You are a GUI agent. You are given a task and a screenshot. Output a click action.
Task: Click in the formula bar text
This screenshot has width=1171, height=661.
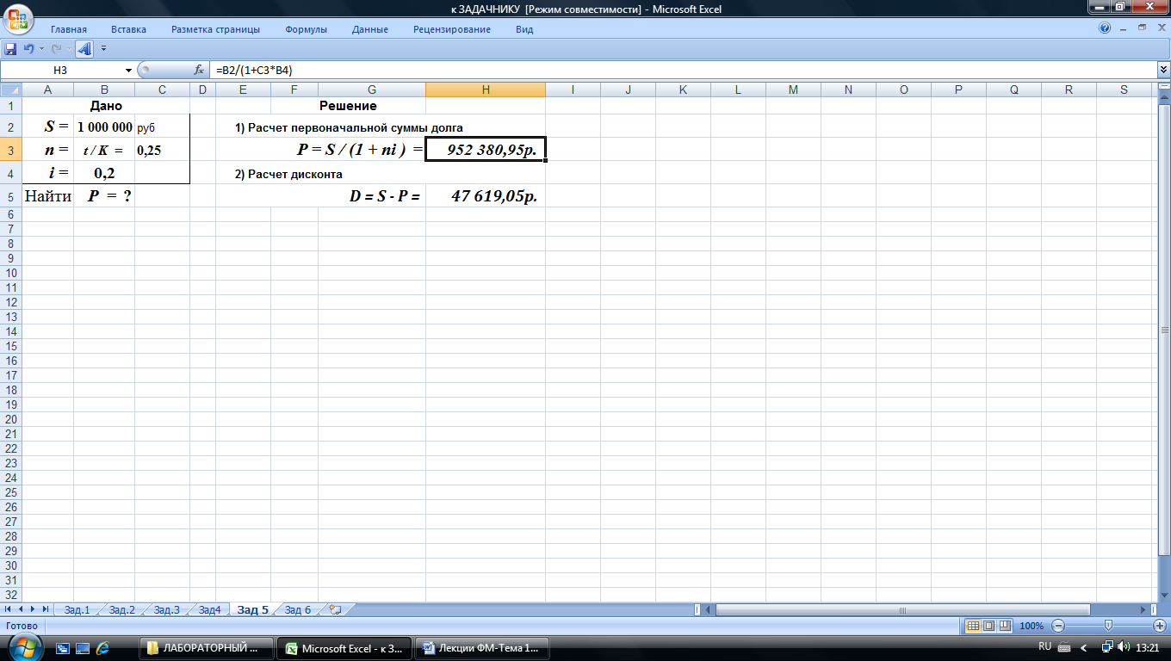pos(683,70)
